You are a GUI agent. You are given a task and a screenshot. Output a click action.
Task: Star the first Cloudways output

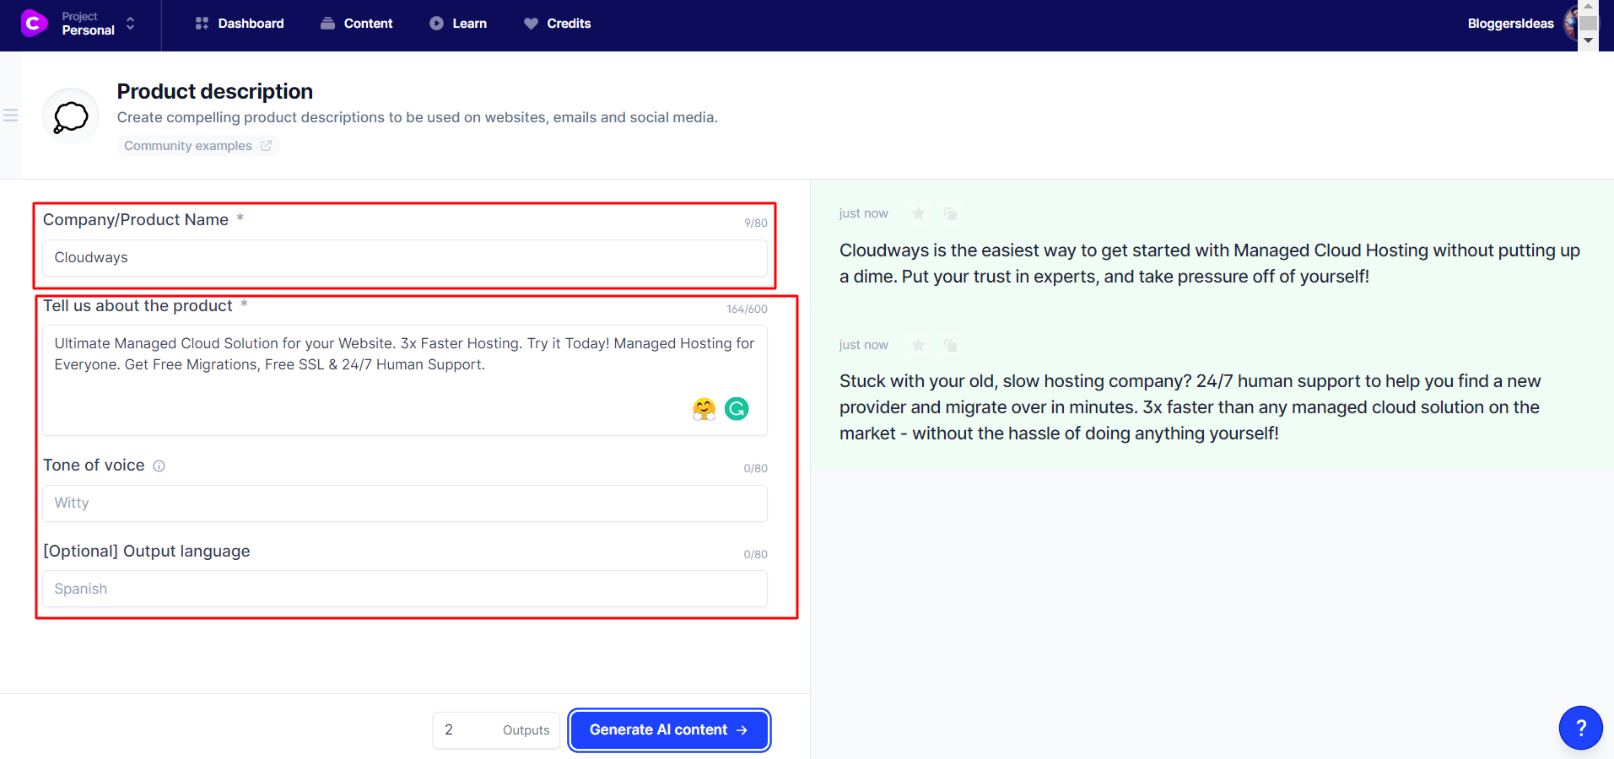918,213
